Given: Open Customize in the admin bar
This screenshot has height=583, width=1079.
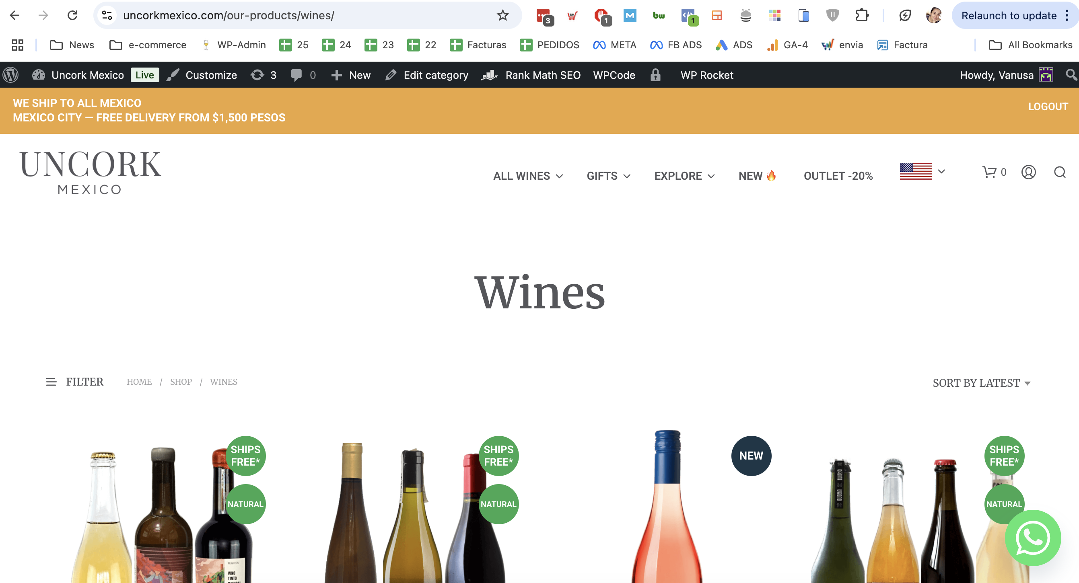Looking at the screenshot, I should [202, 75].
